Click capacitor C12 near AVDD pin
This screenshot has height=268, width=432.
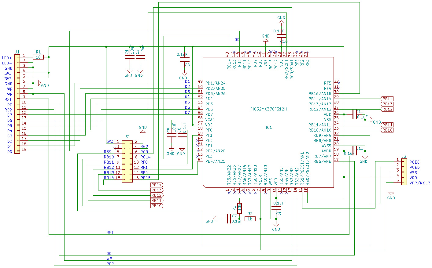click(x=354, y=151)
